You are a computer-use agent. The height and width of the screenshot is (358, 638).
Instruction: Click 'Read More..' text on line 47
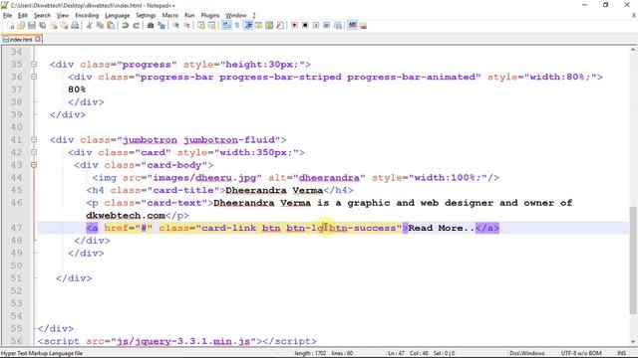(441, 228)
